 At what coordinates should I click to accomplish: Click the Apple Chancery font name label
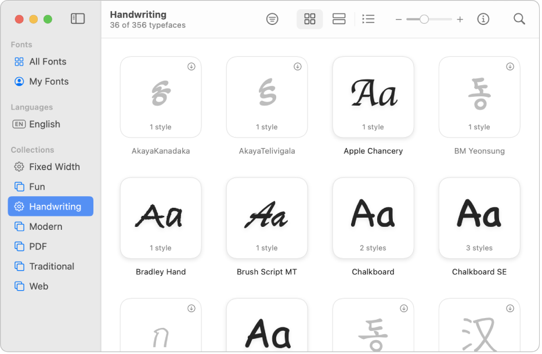pyautogui.click(x=373, y=151)
